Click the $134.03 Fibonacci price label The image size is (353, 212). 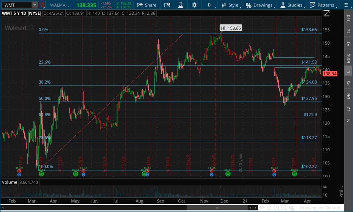pyautogui.click(x=309, y=82)
